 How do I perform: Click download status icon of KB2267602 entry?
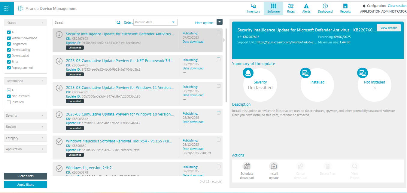coord(59,34)
